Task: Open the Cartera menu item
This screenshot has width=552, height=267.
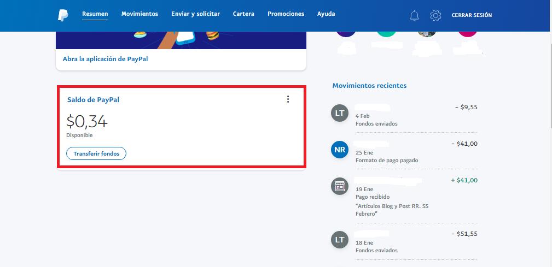Action: click(243, 14)
